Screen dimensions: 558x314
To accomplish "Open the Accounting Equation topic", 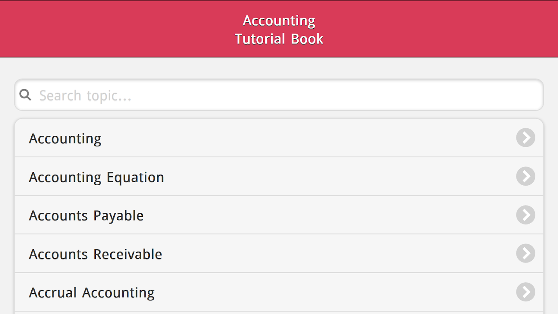I will tap(279, 176).
